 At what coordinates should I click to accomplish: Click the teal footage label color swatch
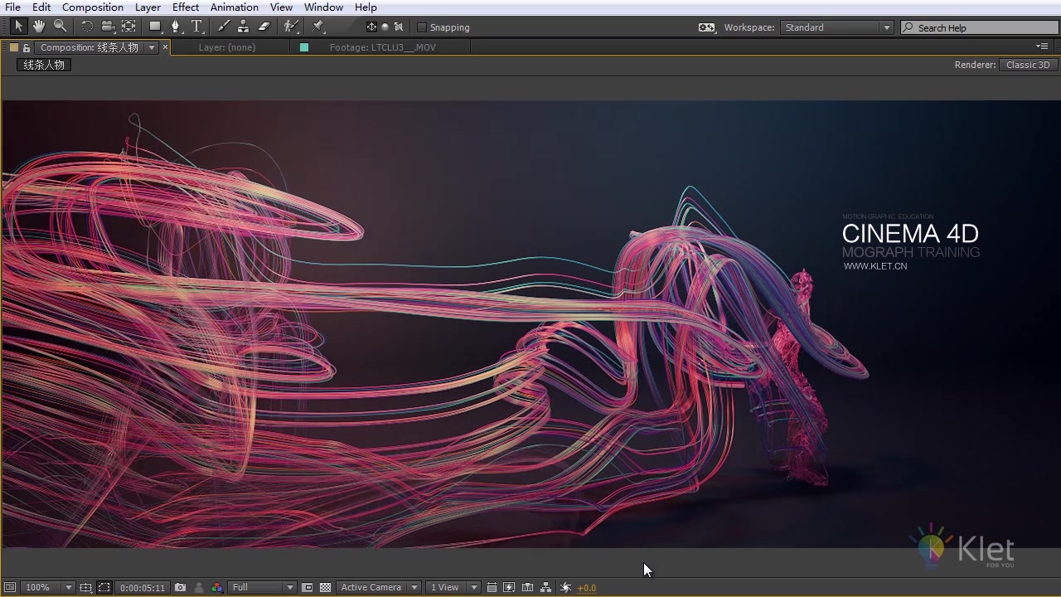tap(304, 47)
